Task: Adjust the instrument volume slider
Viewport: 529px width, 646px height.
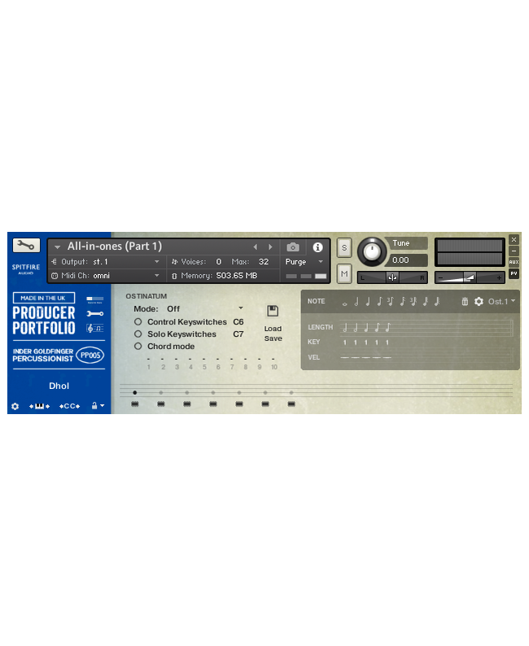Action: [470, 277]
